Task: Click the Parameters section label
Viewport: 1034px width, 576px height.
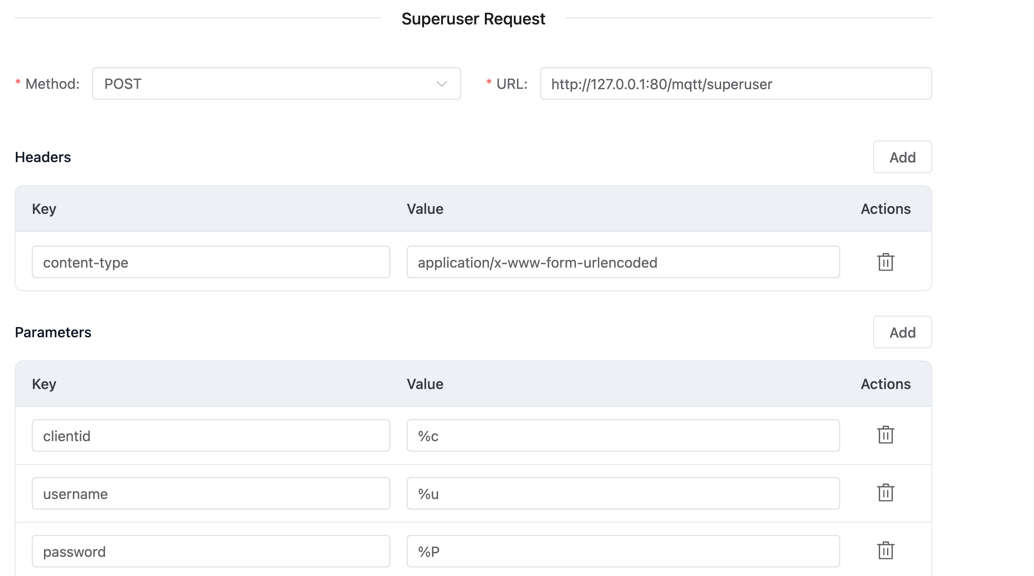Action: (x=53, y=332)
